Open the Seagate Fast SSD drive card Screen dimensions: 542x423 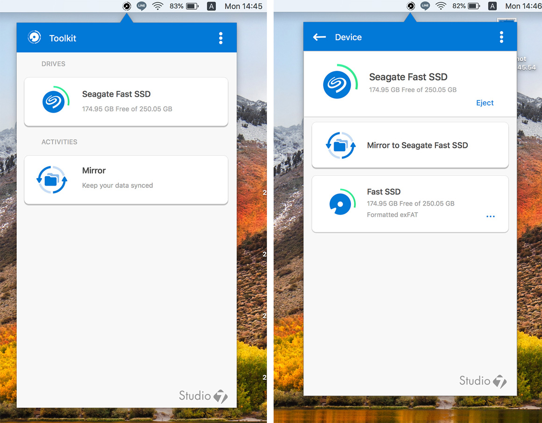click(126, 102)
